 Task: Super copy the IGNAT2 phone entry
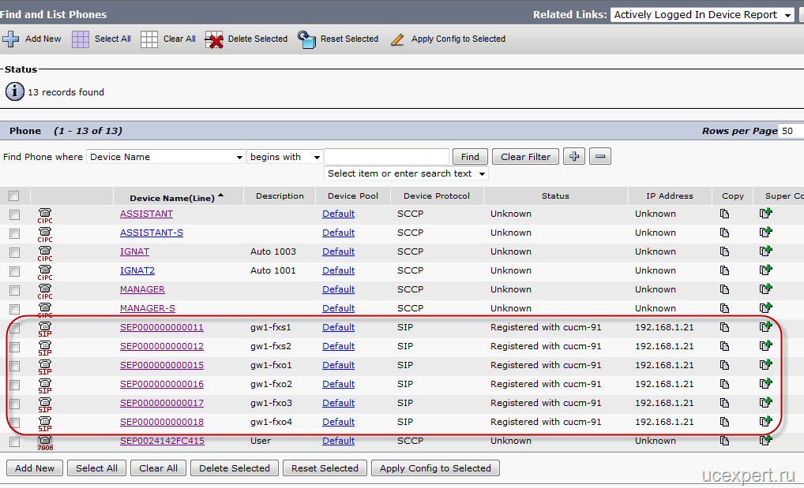tap(765, 270)
